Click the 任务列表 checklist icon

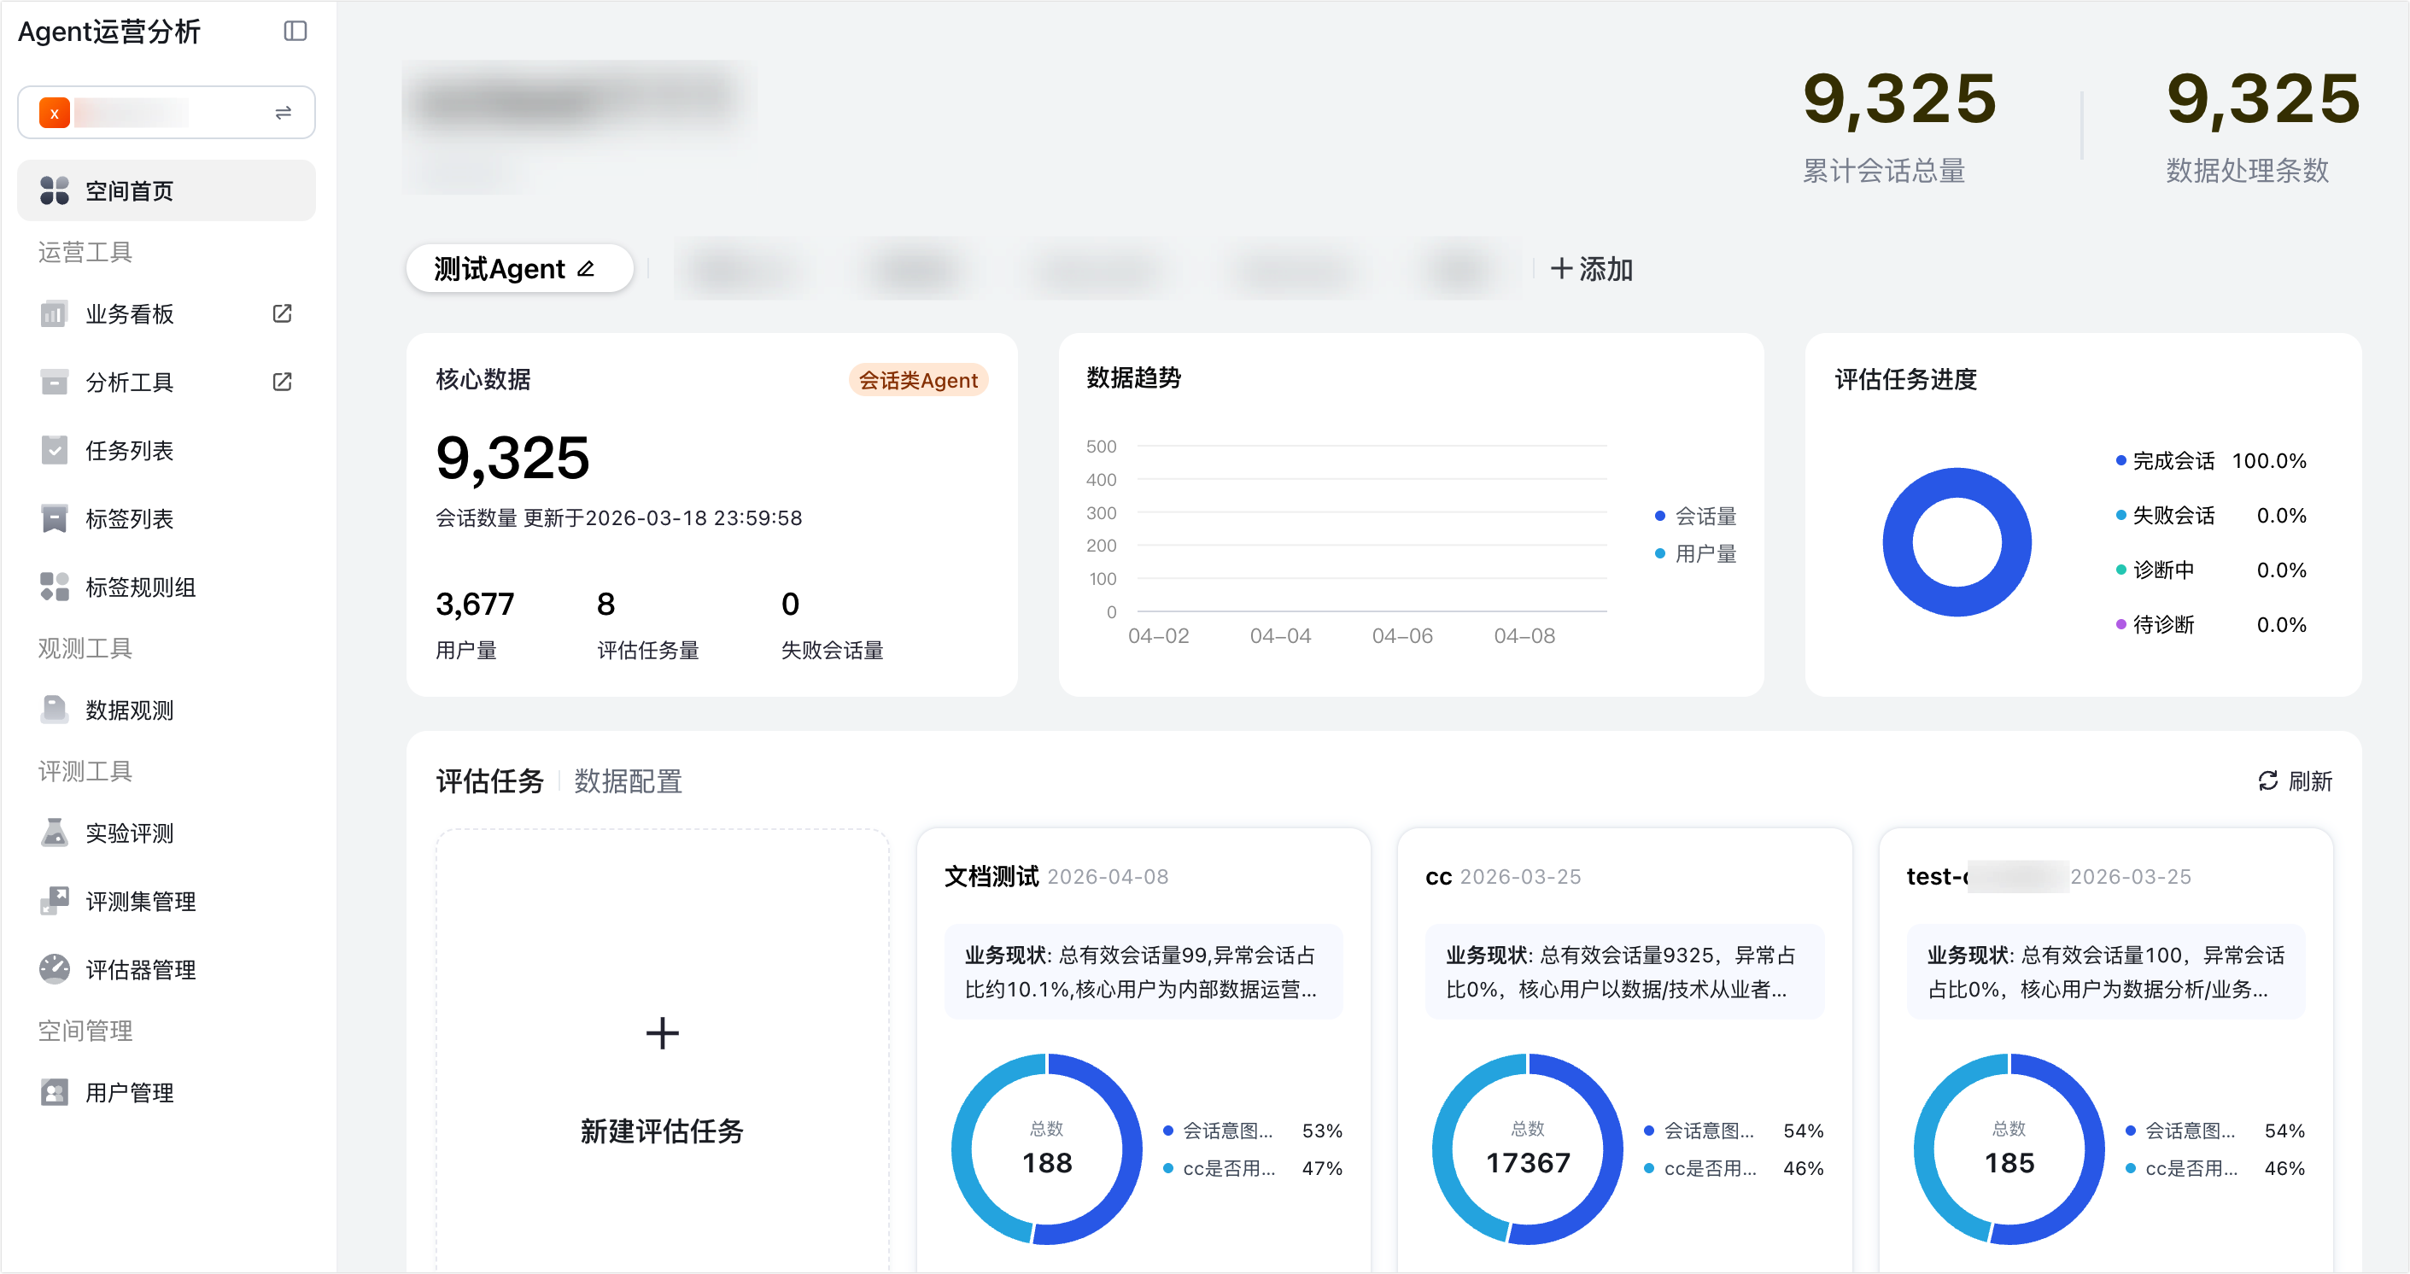click(55, 450)
